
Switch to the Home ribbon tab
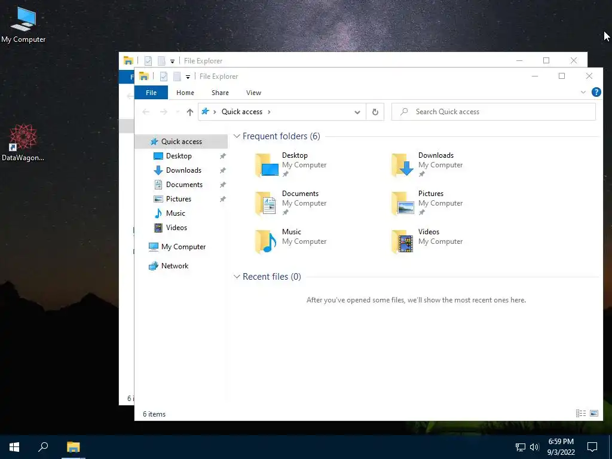185,93
